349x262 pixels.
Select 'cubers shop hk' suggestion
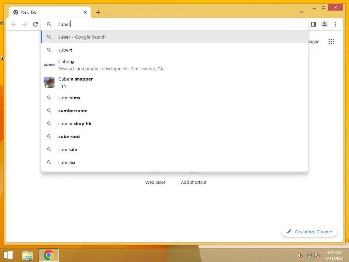[x=174, y=123]
